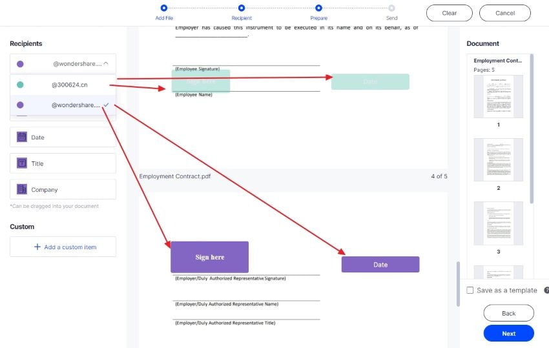The width and height of the screenshot is (549, 348).
Task: Select the purple Sign here field
Action: (209, 257)
